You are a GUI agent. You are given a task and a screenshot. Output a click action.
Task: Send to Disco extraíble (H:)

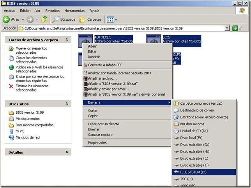(204, 151)
